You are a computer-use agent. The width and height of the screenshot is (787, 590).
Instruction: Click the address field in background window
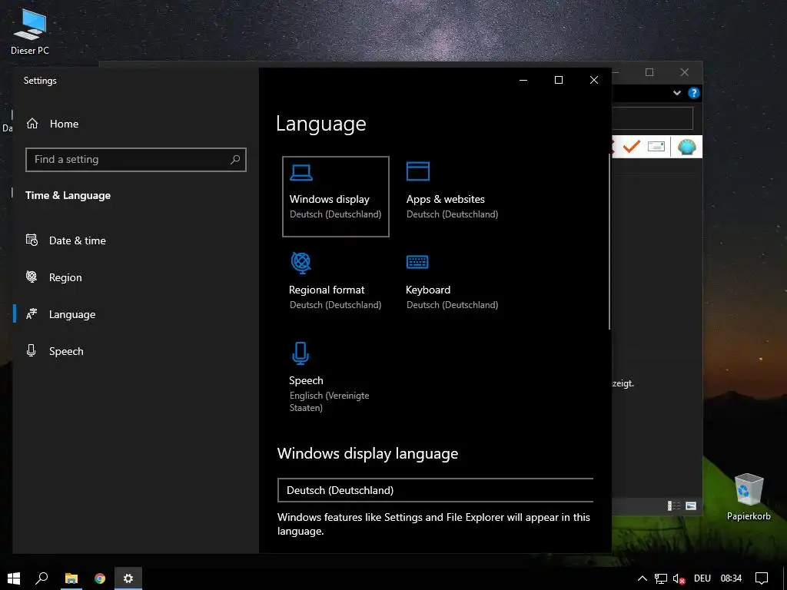click(653, 118)
